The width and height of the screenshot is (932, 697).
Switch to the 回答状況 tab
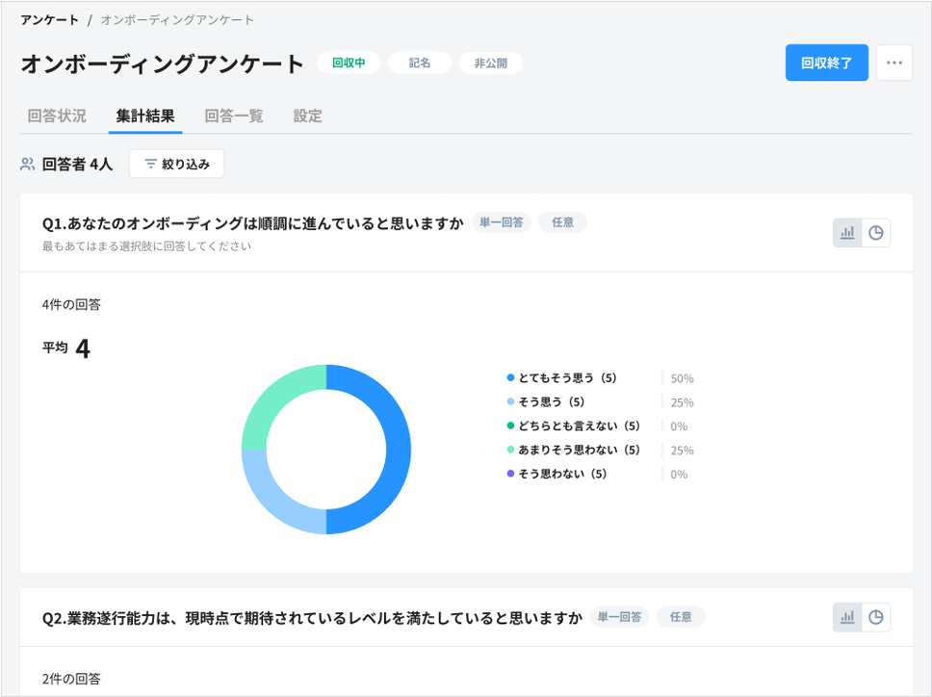pyautogui.click(x=56, y=116)
